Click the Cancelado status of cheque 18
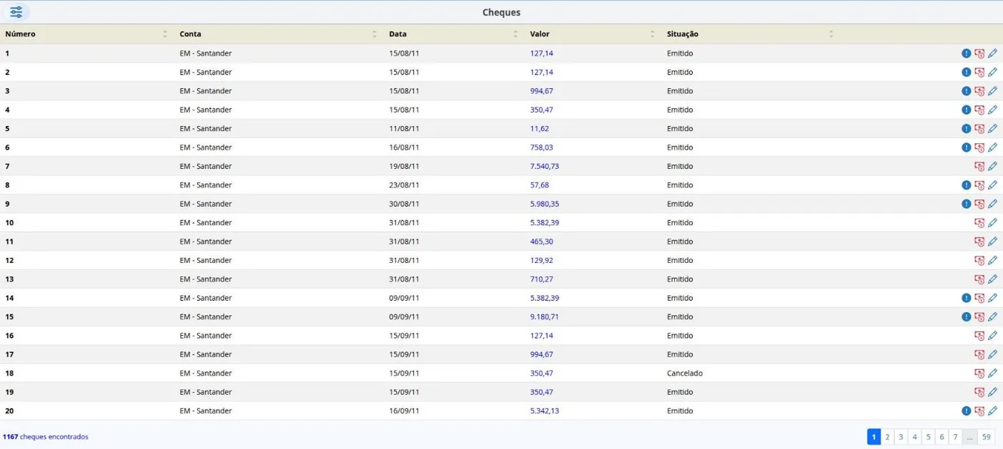The width and height of the screenshot is (1003, 449). click(685, 373)
